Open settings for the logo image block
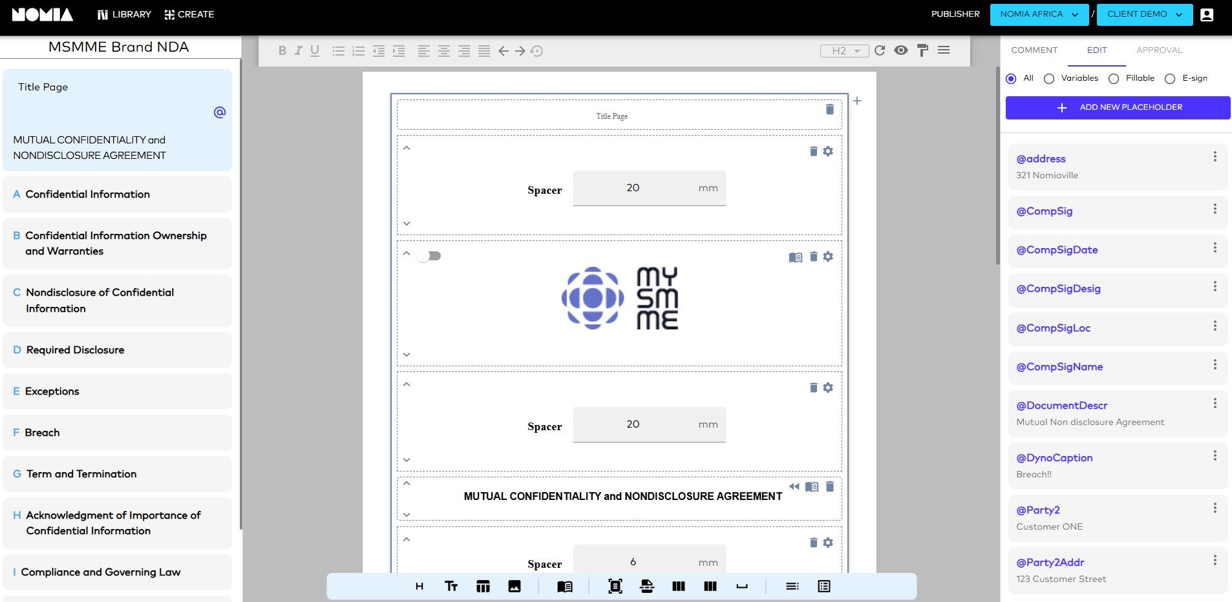This screenshot has width=1232, height=602. pyautogui.click(x=828, y=256)
